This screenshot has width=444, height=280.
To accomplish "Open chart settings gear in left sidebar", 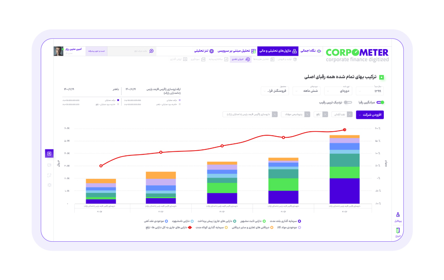I will 49,185.
